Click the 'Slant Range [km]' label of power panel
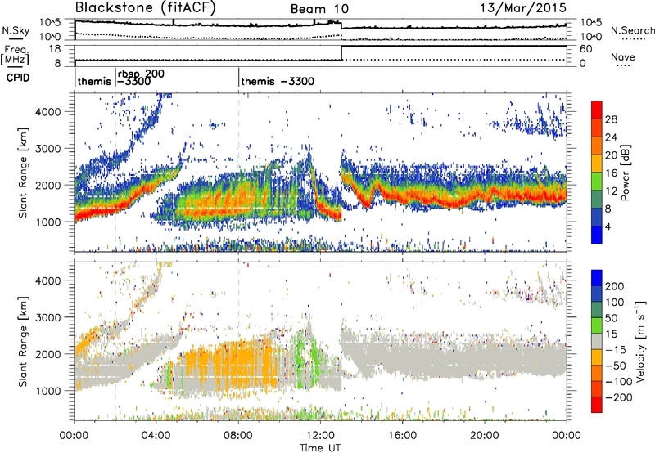The width and height of the screenshot is (655, 453). click(x=23, y=173)
